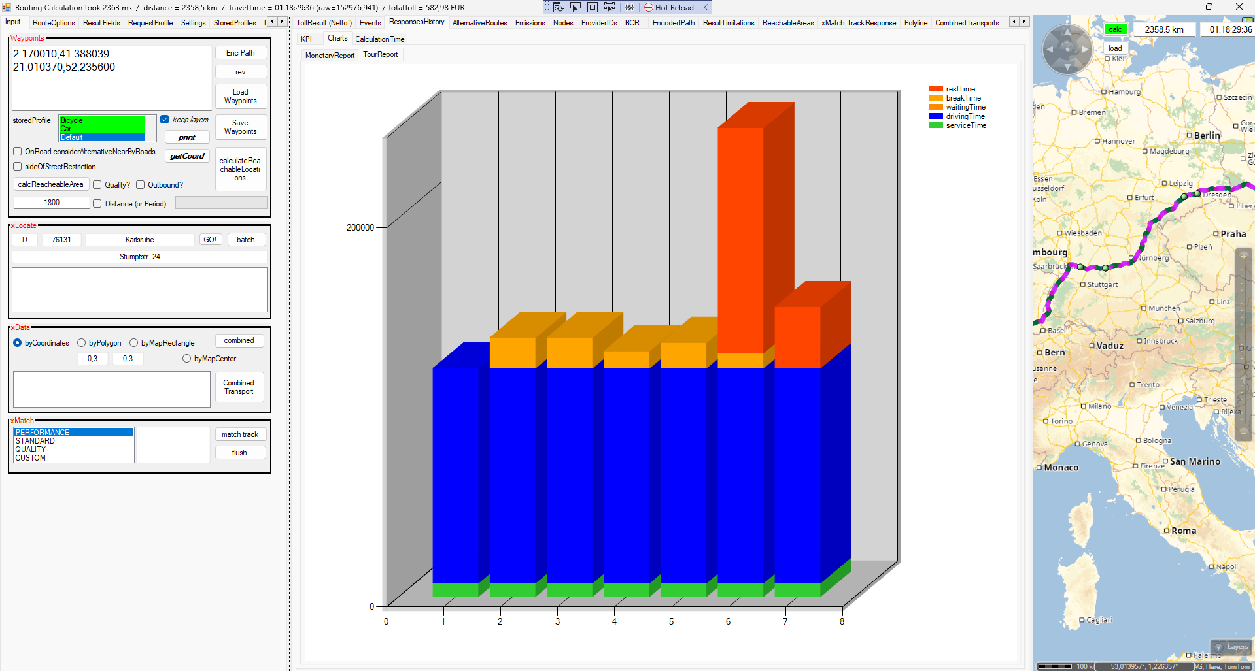This screenshot has height=671, width=1255.
Task: Pan the map right using the compass arrow
Action: (1085, 49)
